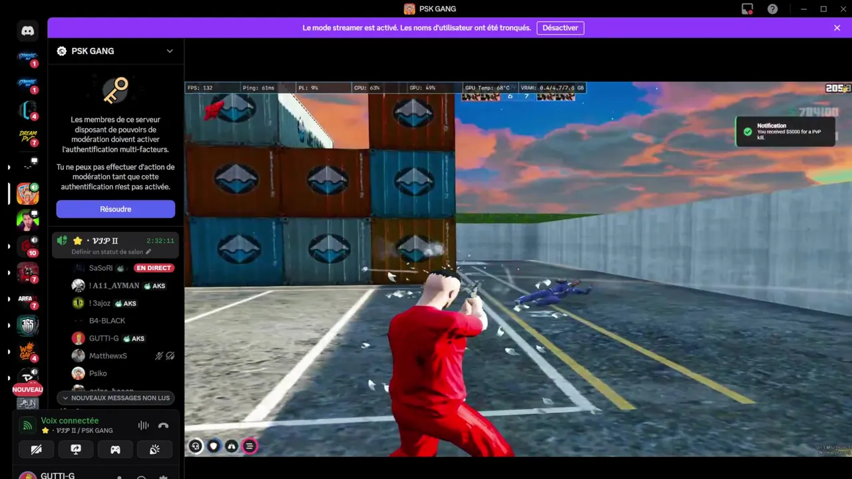852x479 pixels.
Task: Open the inbox icon in title bar
Action: (747, 9)
